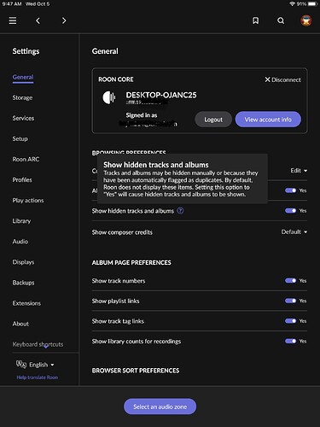Open Keyboard shortcuts
Viewport: 320px width, 427px height.
coord(38,344)
